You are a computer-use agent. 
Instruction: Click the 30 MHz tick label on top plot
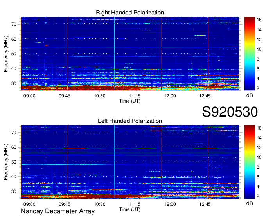[x=14, y=83]
